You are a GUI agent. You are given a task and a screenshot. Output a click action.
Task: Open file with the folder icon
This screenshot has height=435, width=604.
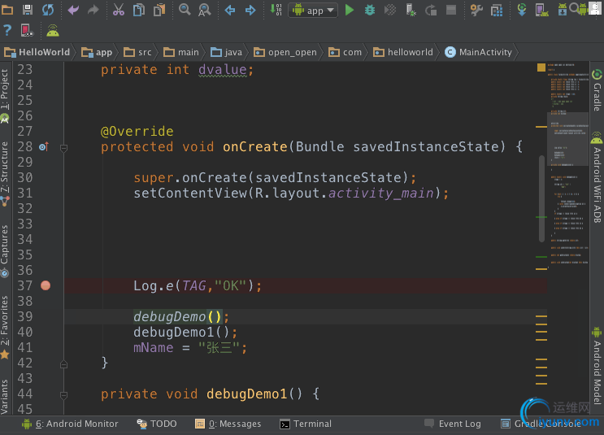(x=7, y=10)
